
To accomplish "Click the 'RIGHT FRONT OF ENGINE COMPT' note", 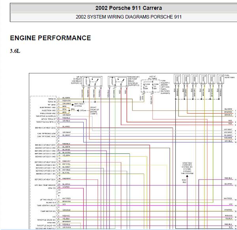I will click(x=94, y=110).
